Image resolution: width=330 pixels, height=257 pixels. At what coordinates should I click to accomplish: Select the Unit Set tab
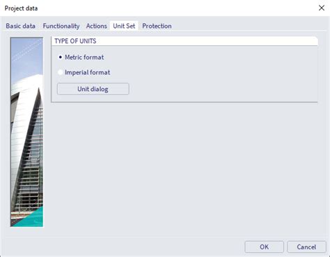124,26
